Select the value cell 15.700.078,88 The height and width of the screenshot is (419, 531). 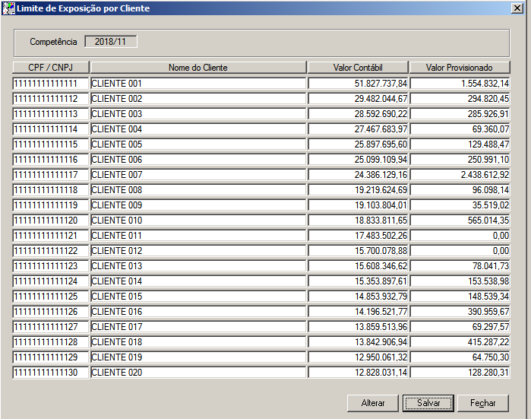click(358, 251)
